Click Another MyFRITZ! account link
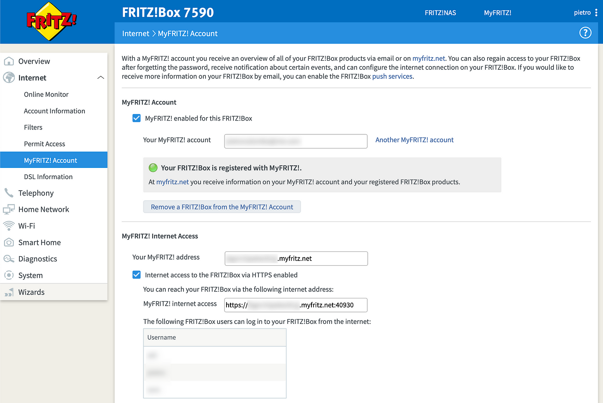Screen dimensions: 603x403 [x=414, y=140]
